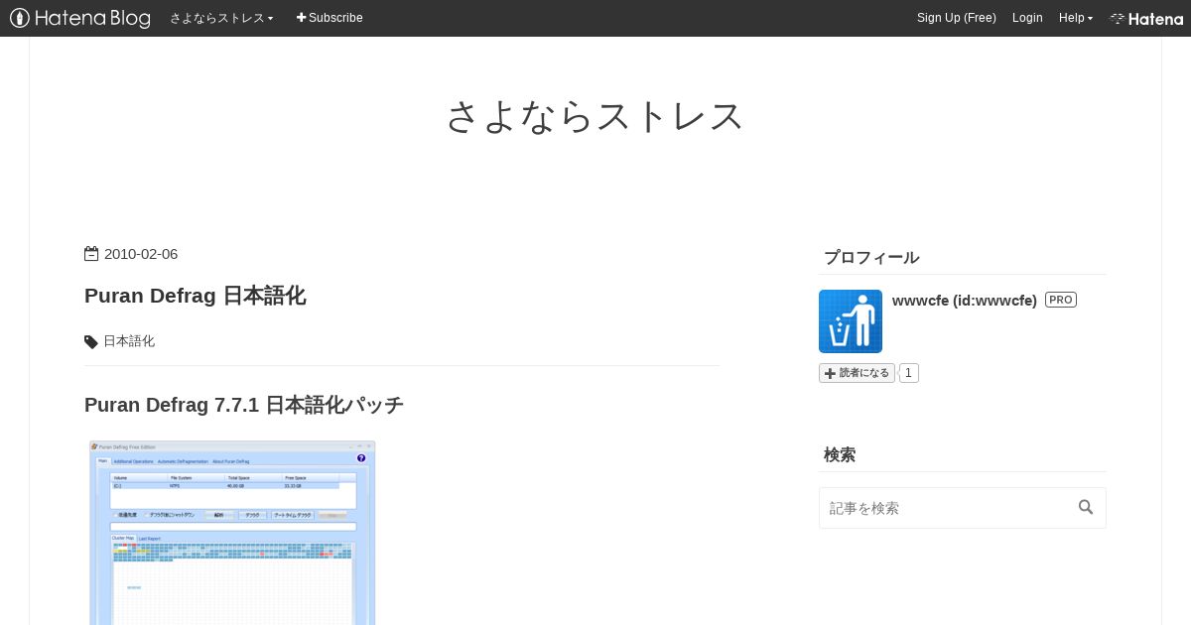Enlarge the Puran Defrag screenshot thumbnail

tap(232, 533)
